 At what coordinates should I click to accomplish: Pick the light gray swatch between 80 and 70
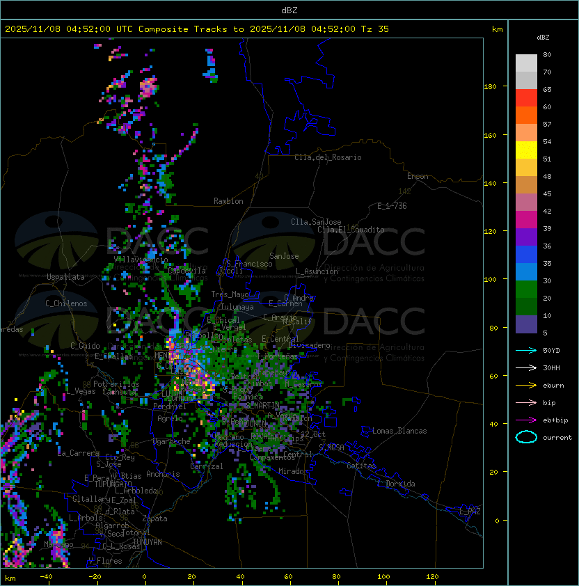[526, 63]
